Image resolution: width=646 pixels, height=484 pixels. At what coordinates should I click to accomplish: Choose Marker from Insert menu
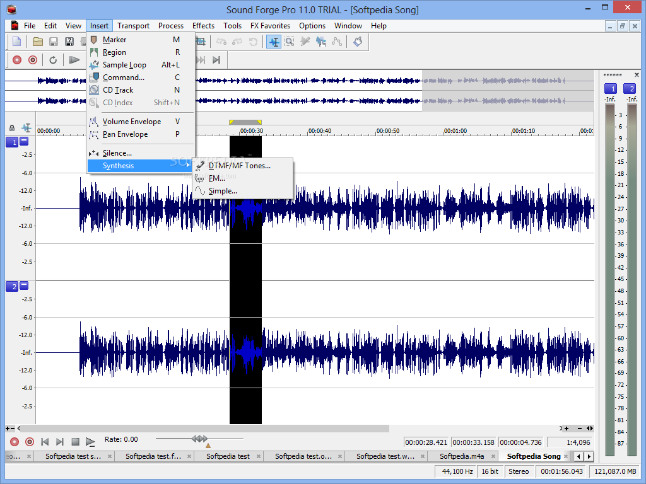[141, 40]
